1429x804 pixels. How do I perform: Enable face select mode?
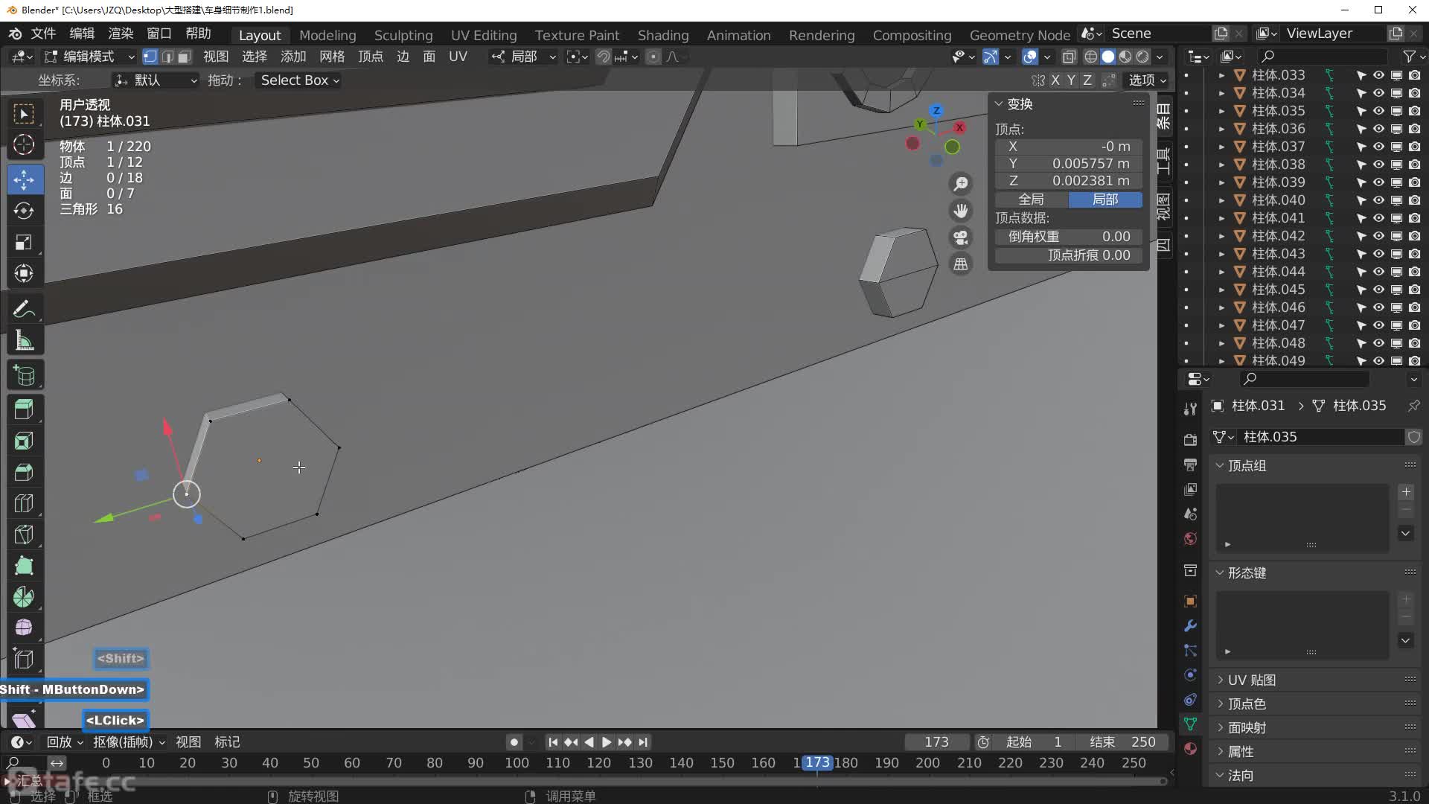click(185, 57)
